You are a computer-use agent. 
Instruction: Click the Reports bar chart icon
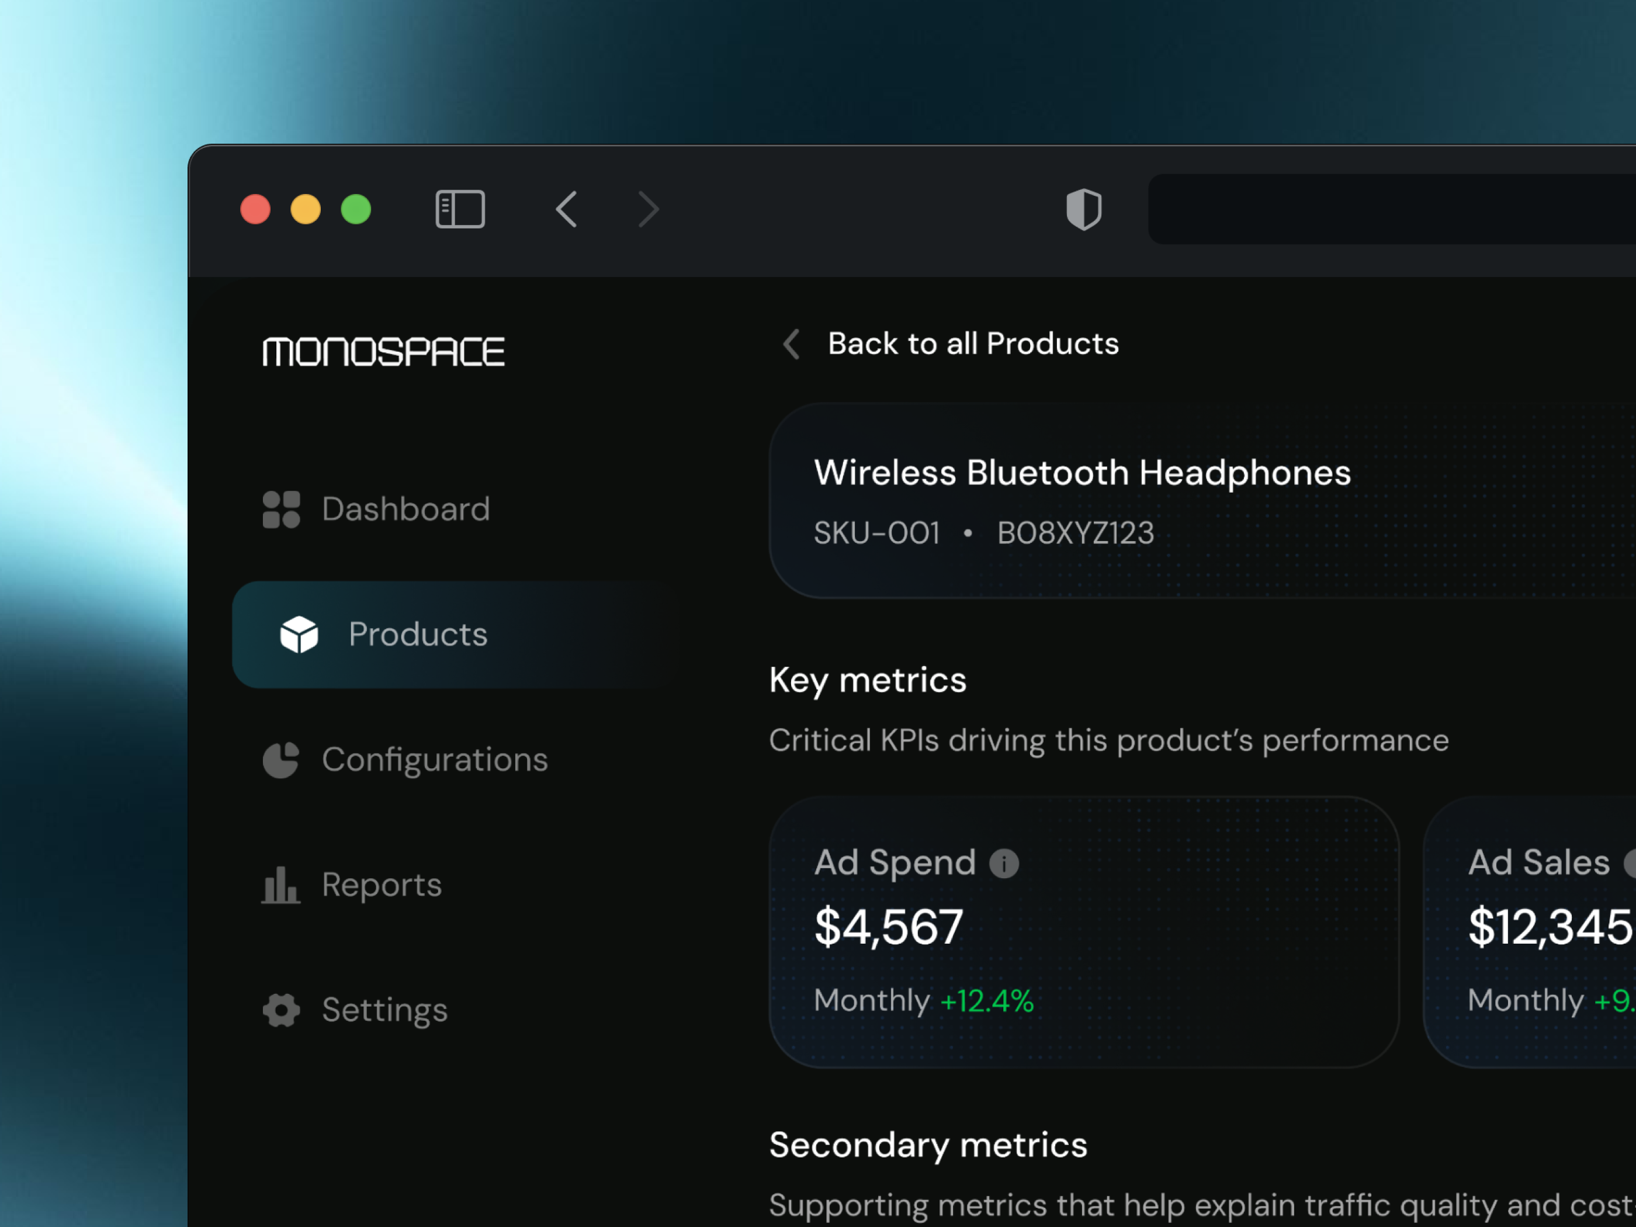click(281, 885)
